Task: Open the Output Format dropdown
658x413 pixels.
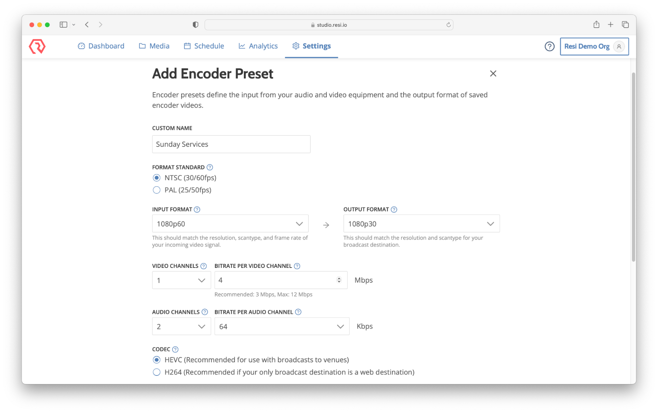Action: coord(421,224)
